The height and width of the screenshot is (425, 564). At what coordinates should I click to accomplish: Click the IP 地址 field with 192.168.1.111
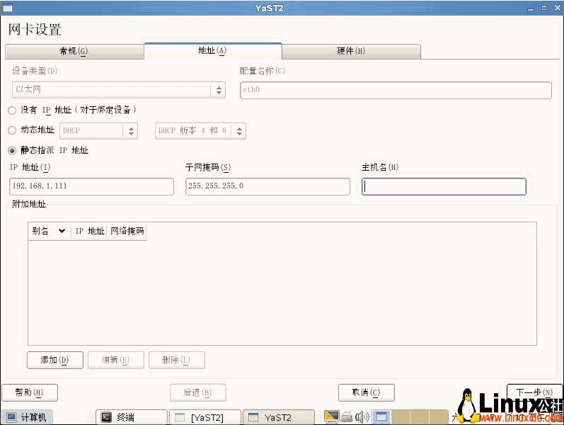click(x=91, y=186)
